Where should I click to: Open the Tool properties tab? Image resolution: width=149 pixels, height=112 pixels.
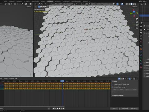coord(141,26)
